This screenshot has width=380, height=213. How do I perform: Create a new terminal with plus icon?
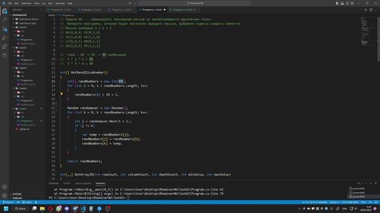coord(359,183)
